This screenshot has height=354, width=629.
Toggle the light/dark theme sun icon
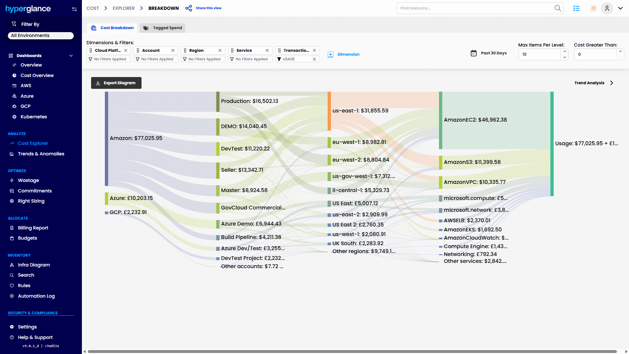click(x=593, y=8)
